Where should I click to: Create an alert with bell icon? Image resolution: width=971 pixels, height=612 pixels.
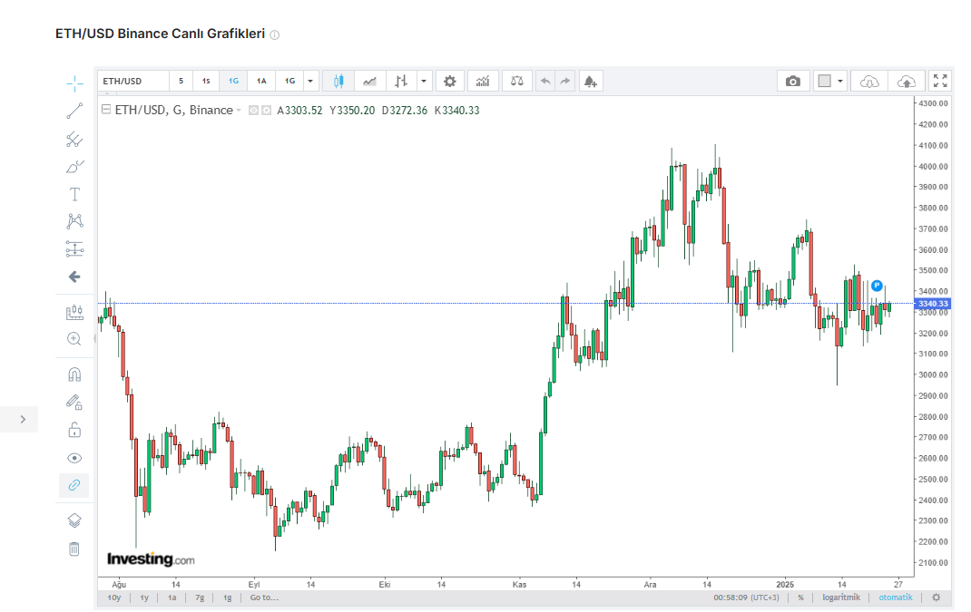coord(591,81)
